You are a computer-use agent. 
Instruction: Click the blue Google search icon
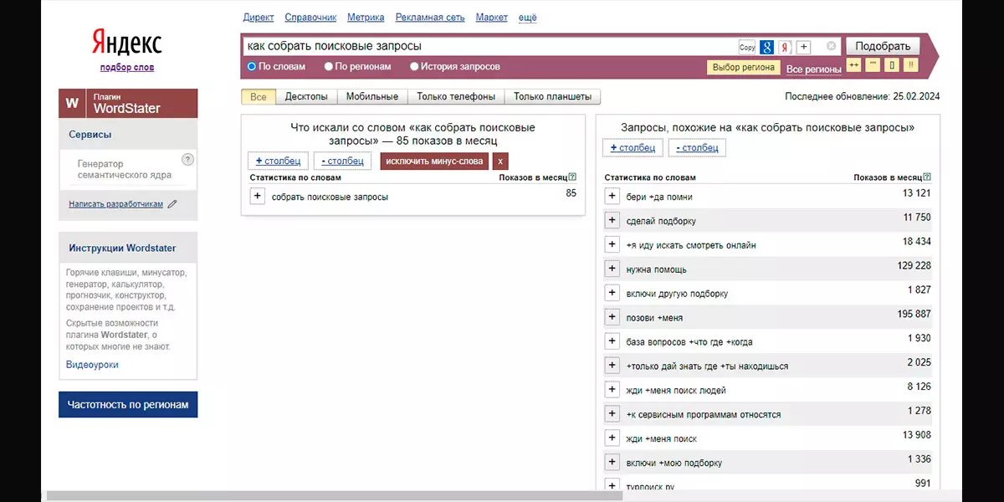[x=766, y=47]
